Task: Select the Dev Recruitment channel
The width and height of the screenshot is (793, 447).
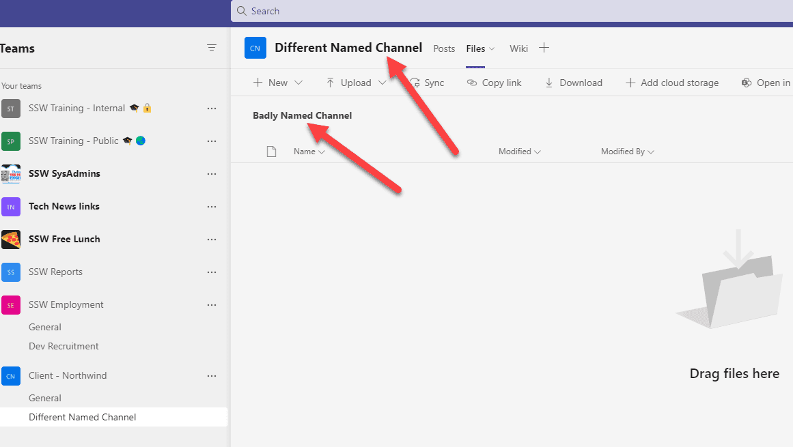Action: click(64, 346)
